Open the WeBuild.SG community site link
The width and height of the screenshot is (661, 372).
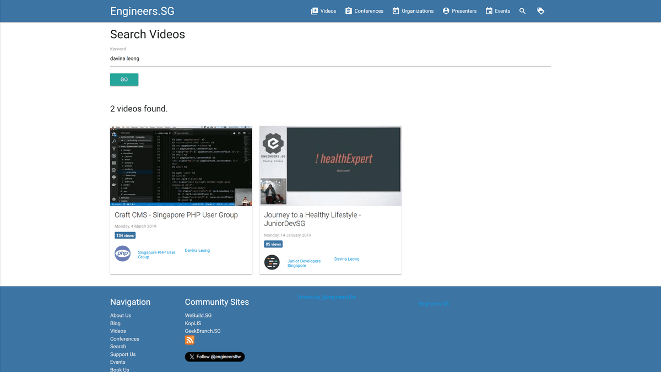pos(198,316)
